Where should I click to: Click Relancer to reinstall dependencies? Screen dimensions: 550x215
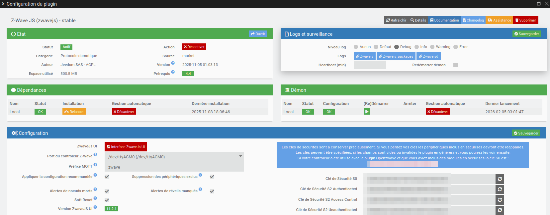coord(74,112)
